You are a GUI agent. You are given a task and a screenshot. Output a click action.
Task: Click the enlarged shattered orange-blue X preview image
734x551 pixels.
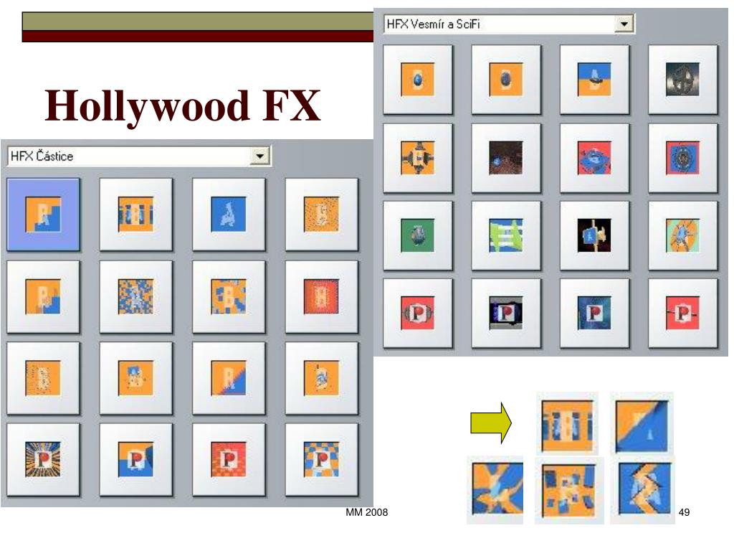[x=495, y=489]
